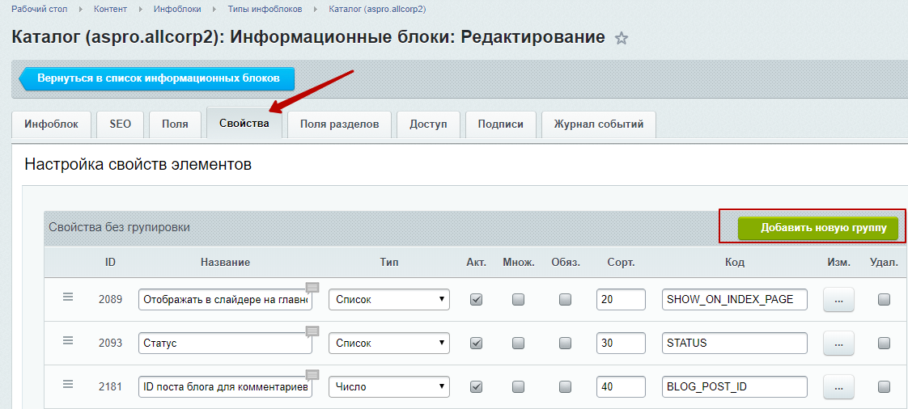Click the Сорт. column header

click(x=622, y=262)
